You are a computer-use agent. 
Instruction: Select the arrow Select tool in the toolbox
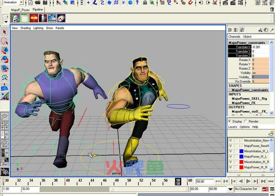(x=4, y=32)
